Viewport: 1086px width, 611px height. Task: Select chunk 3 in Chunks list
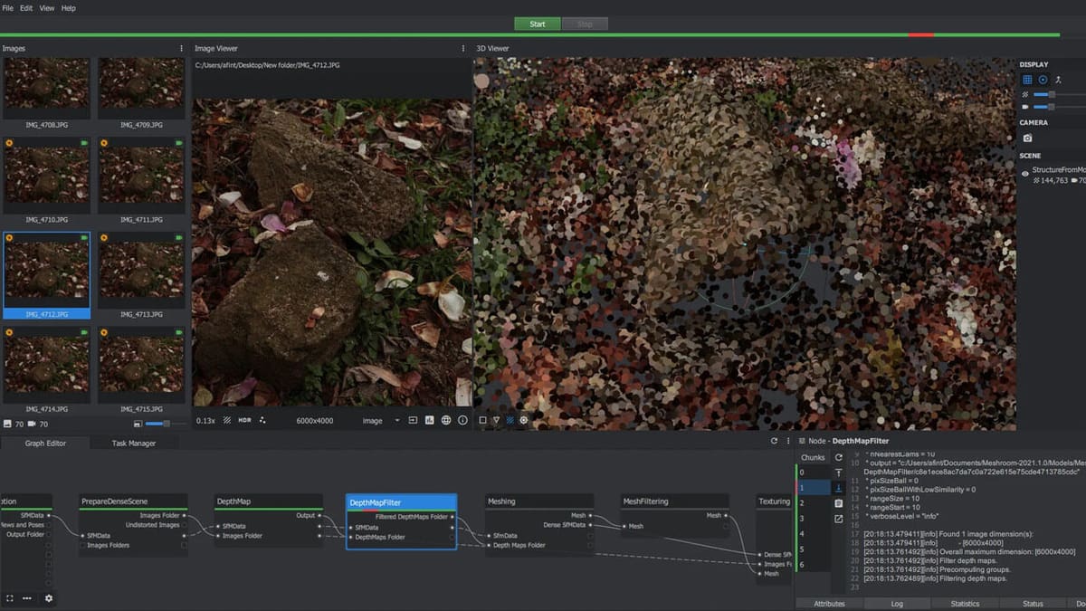813,519
